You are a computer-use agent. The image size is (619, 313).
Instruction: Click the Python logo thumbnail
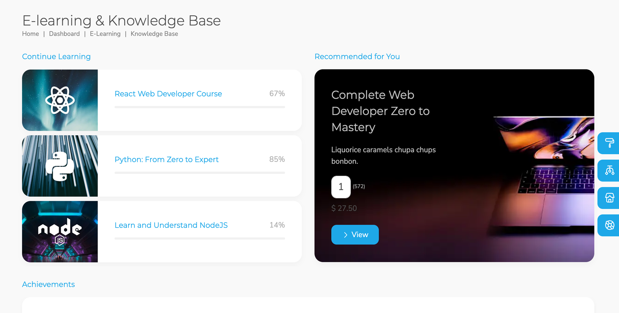click(x=60, y=166)
